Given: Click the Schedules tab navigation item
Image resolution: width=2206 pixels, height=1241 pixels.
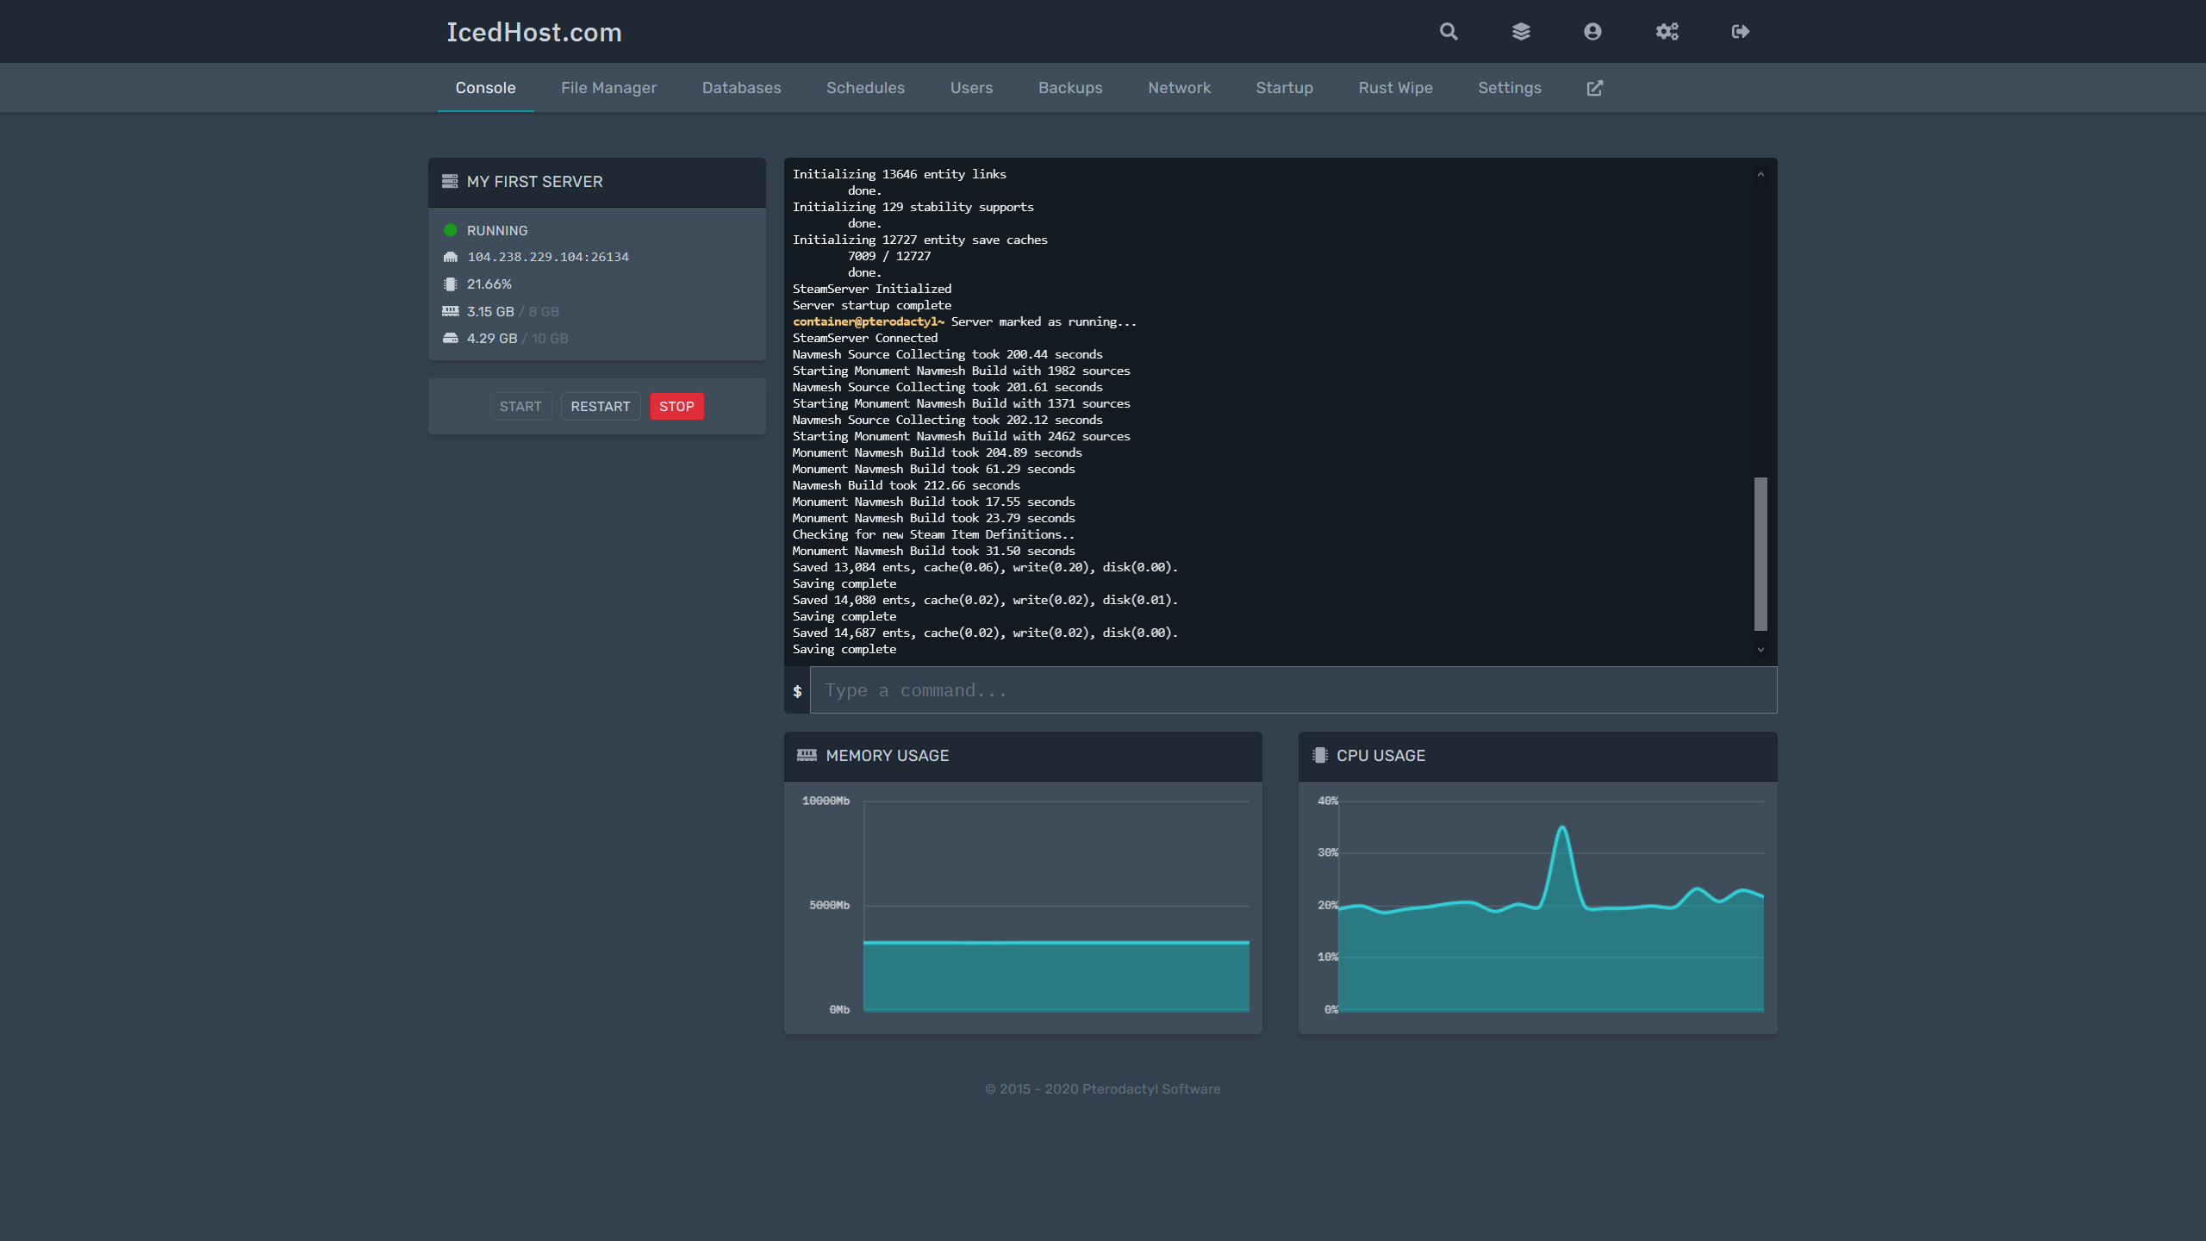Looking at the screenshot, I should pos(865,86).
